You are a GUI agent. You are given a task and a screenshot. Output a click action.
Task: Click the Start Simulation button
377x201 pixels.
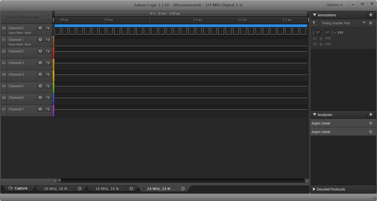[x=22, y=17]
